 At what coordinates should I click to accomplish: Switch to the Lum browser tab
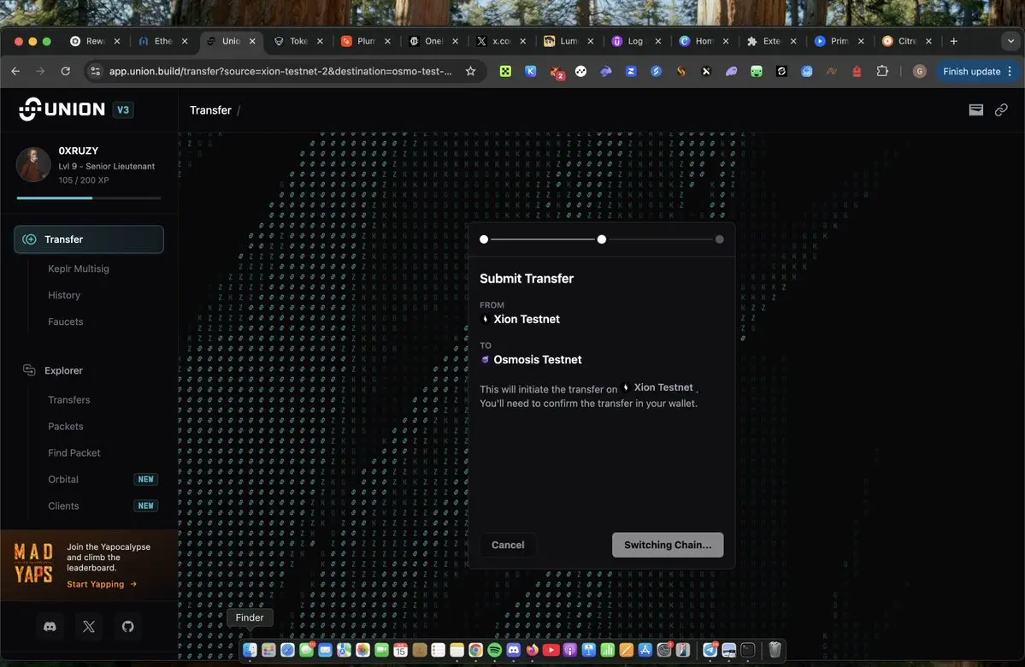point(568,41)
